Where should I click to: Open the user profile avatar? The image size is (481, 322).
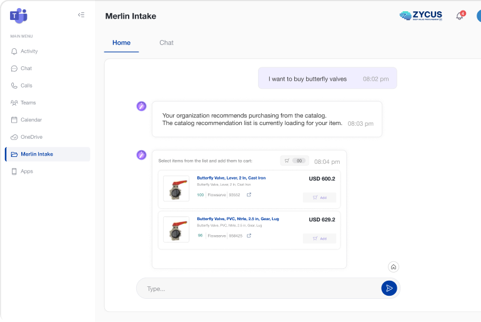pyautogui.click(x=479, y=16)
